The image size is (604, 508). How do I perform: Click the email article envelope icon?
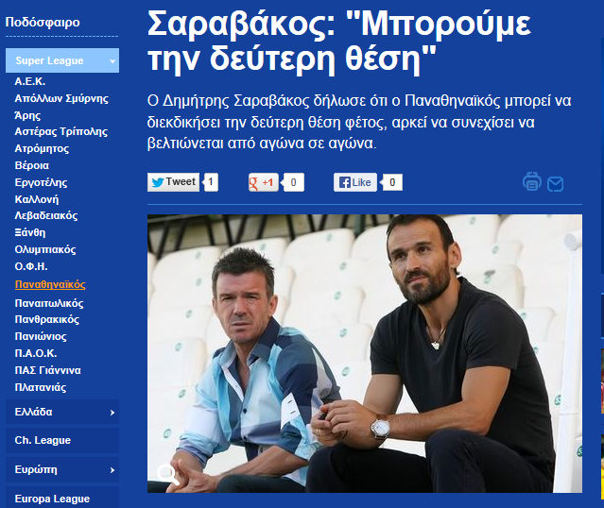(x=555, y=184)
